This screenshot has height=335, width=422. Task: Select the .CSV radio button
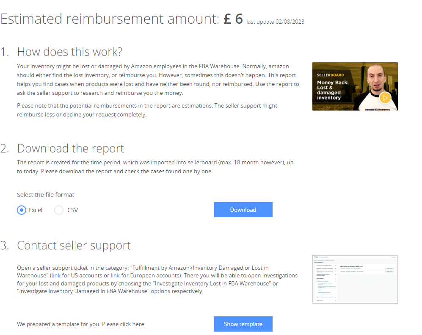[x=59, y=210]
